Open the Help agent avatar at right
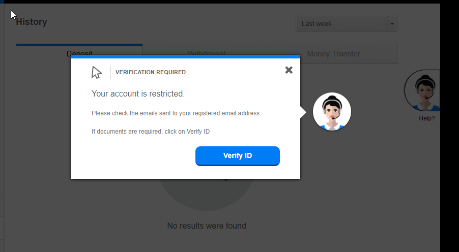Viewport: 459px width, 252px height. 422,90
